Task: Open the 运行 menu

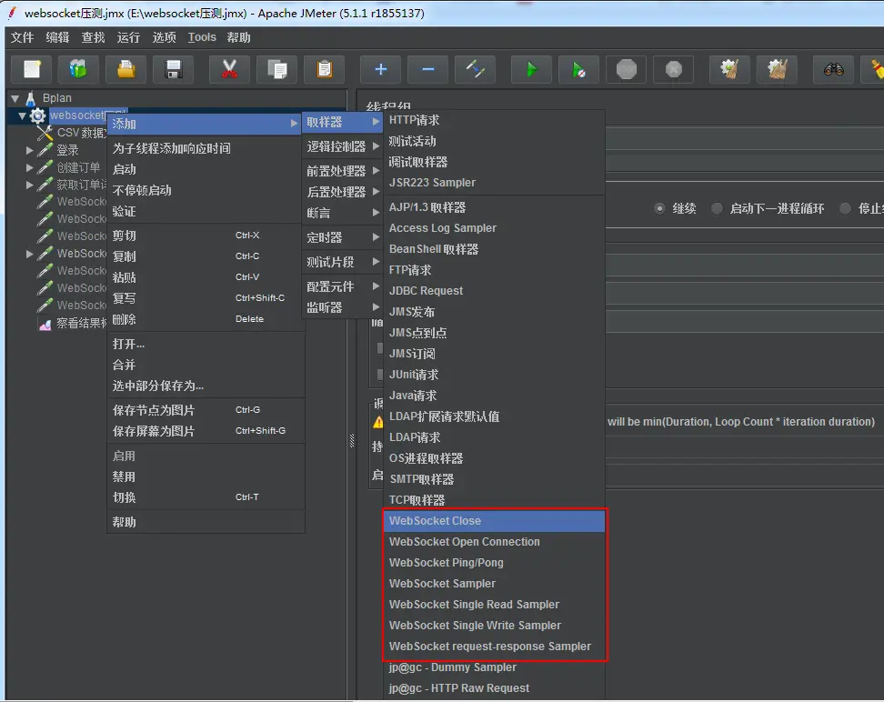Action: click(128, 38)
